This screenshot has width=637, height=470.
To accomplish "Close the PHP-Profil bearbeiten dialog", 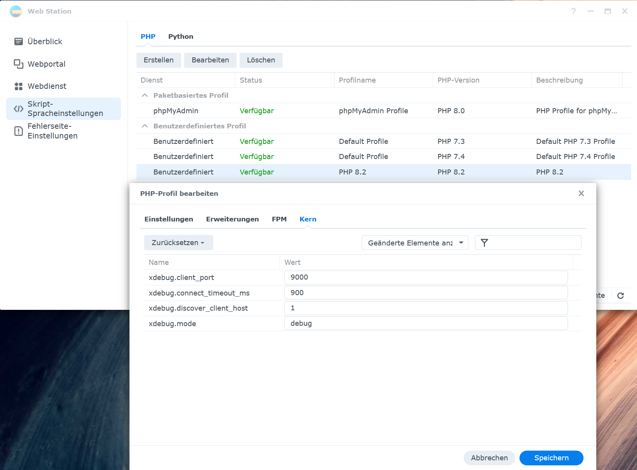I will pos(581,194).
